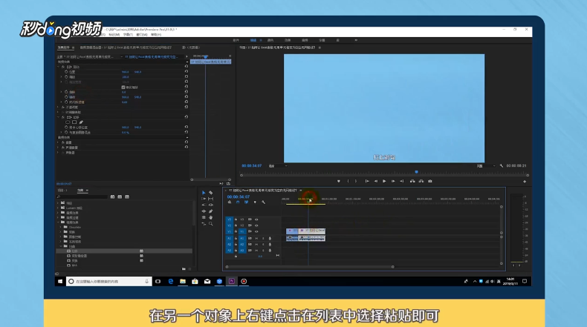Switch to the Project panel tab

[62, 191]
